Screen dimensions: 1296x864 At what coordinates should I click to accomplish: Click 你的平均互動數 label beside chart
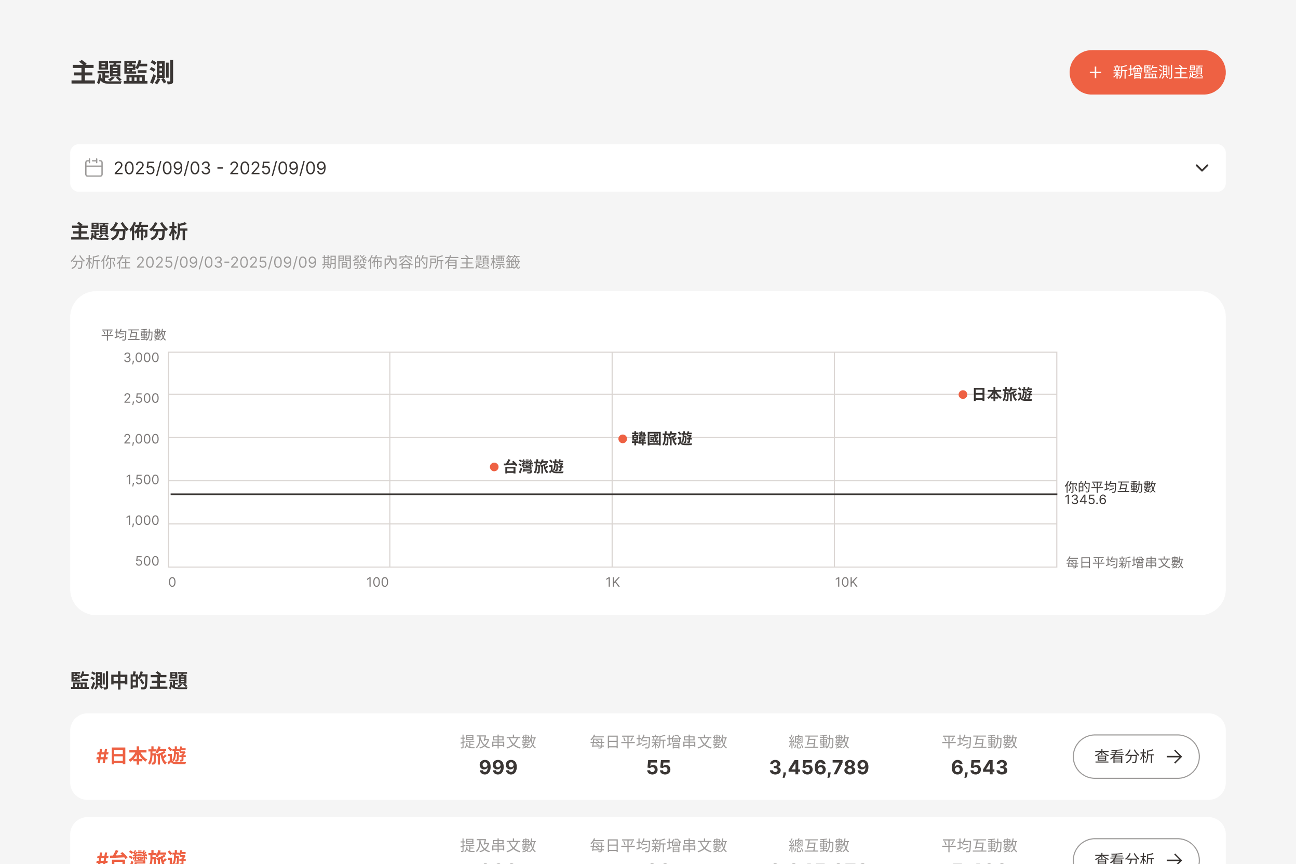click(x=1110, y=487)
